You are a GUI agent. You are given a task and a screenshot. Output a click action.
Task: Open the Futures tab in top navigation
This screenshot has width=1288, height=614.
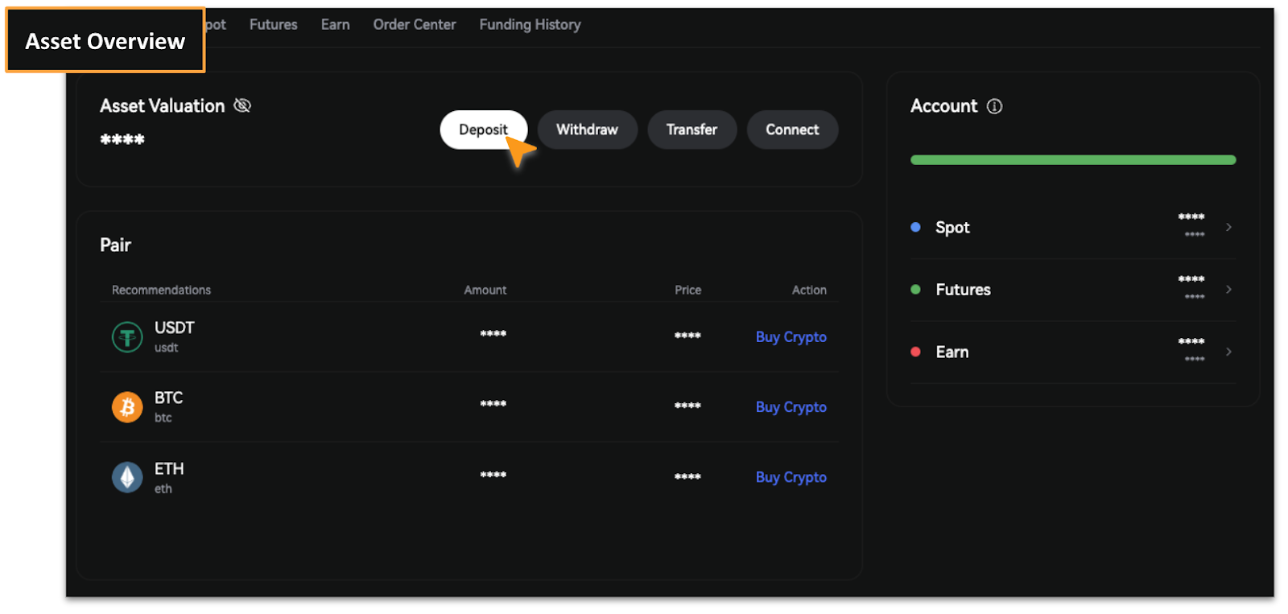273,25
